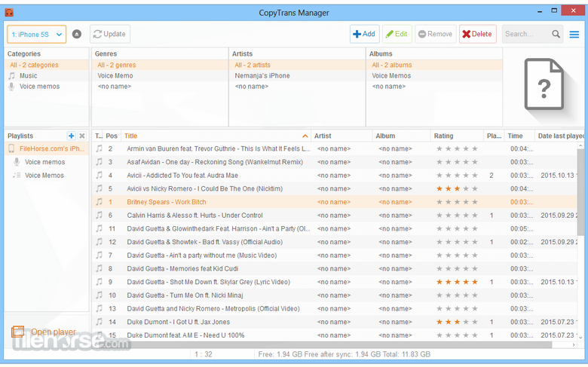Viewport: 588px width, 367px height.
Task: Click the rating stars for Duke Dumont - I Got U
Action: tap(457, 322)
